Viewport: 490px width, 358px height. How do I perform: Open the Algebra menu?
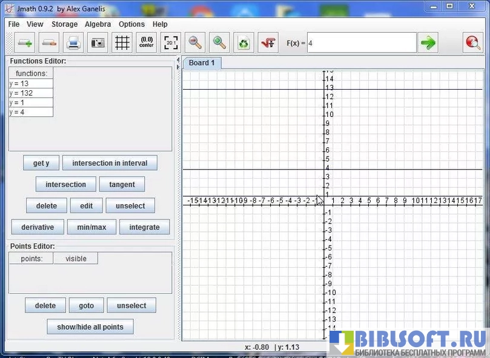pyautogui.click(x=98, y=24)
